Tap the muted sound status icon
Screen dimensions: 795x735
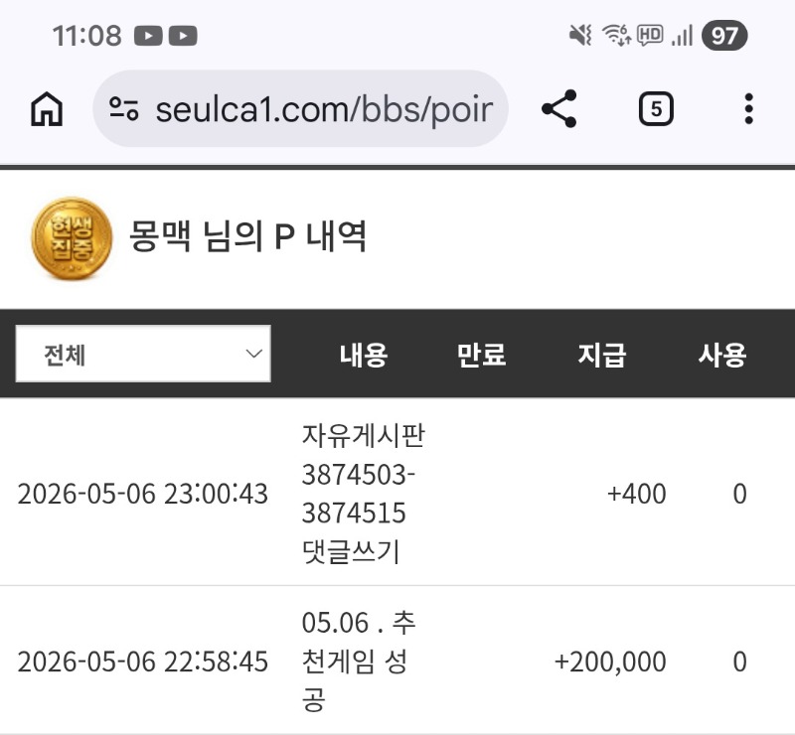click(580, 36)
